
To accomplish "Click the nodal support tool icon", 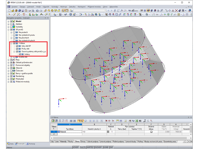I will pos(30,14).
